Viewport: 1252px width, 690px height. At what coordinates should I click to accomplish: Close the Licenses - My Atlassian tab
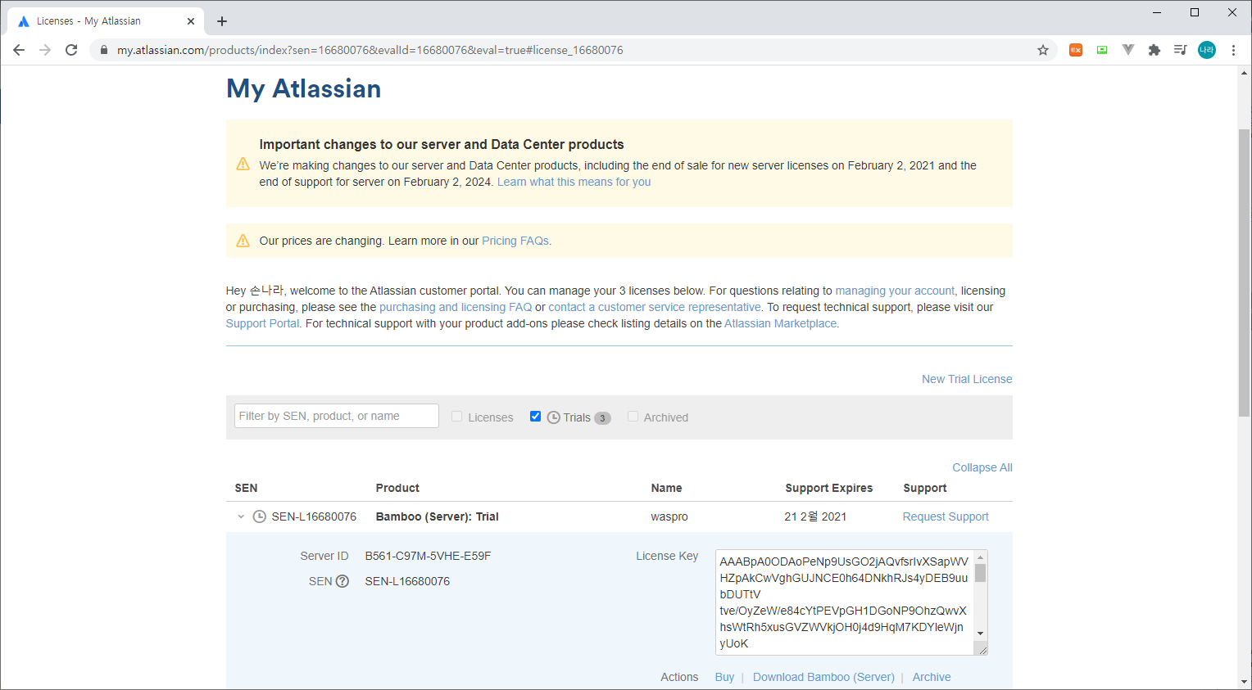tap(191, 21)
